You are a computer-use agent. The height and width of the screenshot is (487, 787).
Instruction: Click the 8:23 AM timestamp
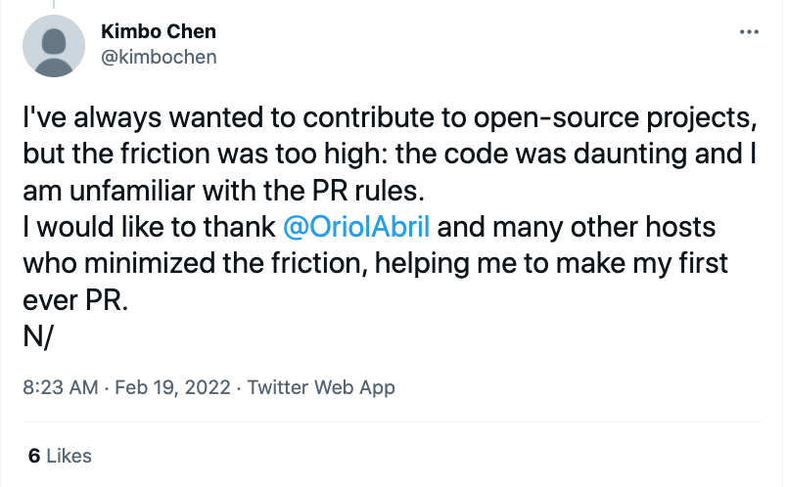click(x=59, y=387)
